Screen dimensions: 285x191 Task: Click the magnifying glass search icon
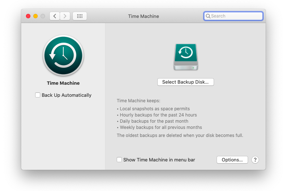coord(208,16)
